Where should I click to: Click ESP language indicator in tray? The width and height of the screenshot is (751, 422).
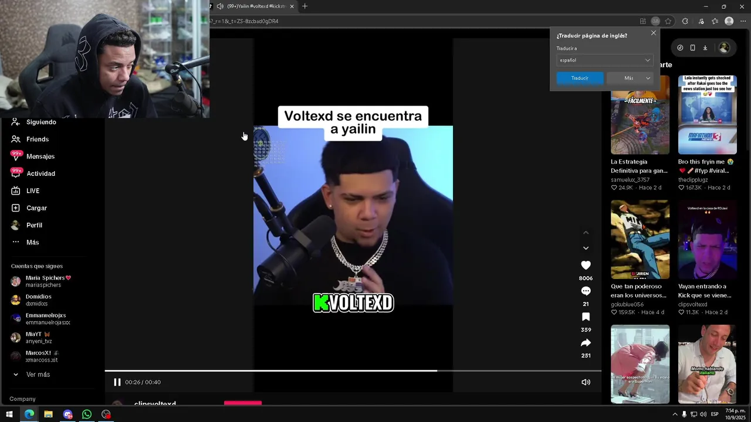(715, 414)
